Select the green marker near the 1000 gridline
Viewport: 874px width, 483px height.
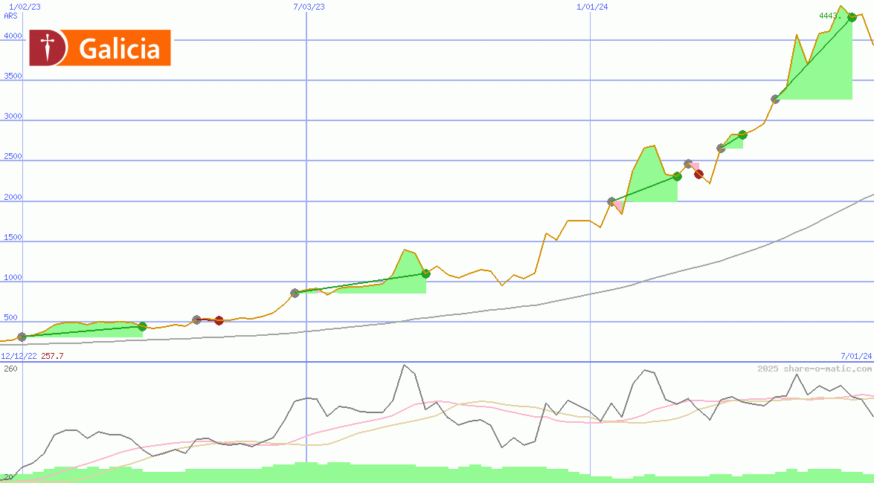425,273
